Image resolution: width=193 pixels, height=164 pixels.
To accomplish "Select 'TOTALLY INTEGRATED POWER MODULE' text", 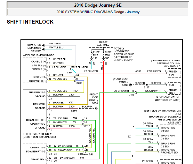I will tap(124, 51).
